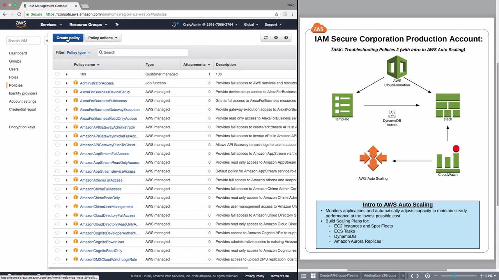This screenshot has width=499, height=280.
Task: Select the AmazonCognitoPowerUser radio button
Action: click(x=57, y=242)
